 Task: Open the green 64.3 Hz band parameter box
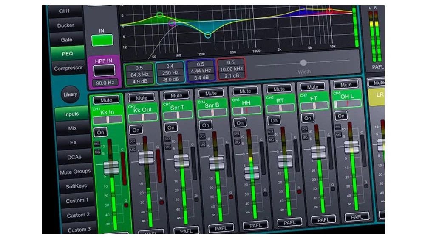[x=139, y=74]
